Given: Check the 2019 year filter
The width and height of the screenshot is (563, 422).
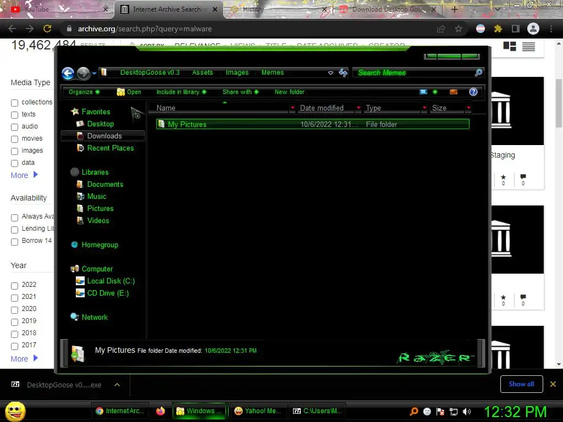Looking at the screenshot, I should tap(14, 322).
